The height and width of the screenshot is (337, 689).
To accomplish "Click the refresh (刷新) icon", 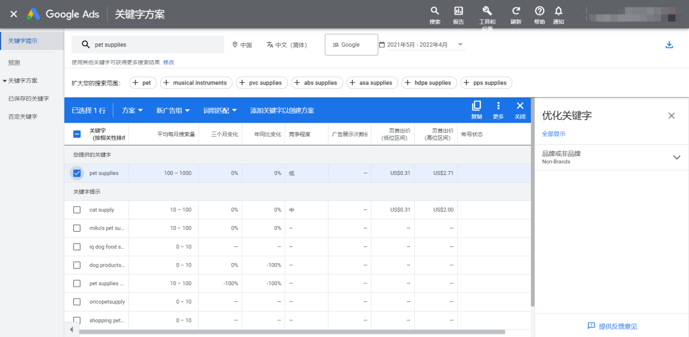I will (516, 15).
